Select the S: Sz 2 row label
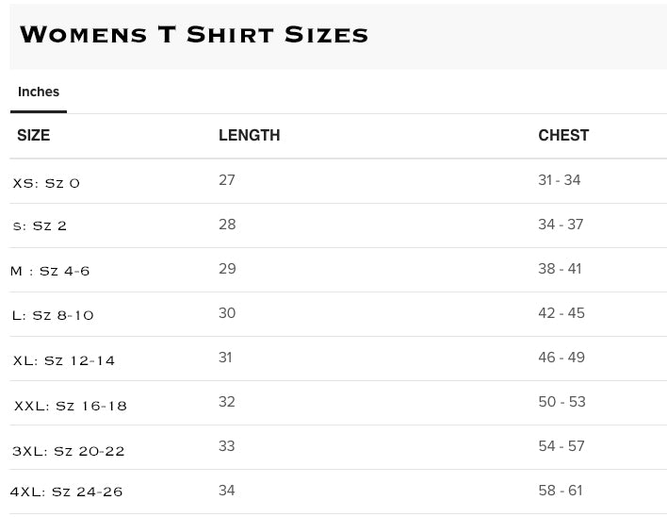Viewport: 667px width, 517px height. point(41,226)
